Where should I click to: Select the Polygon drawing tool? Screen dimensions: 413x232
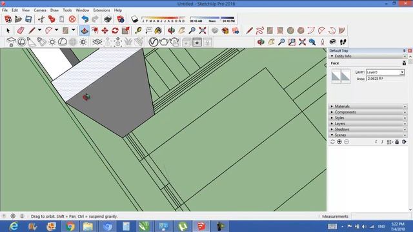tap(301, 30)
